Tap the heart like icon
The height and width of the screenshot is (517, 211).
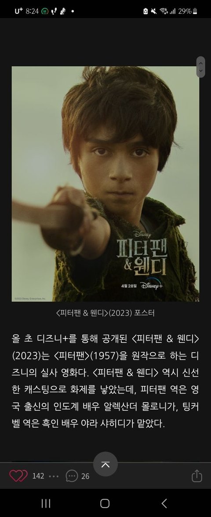18,476
